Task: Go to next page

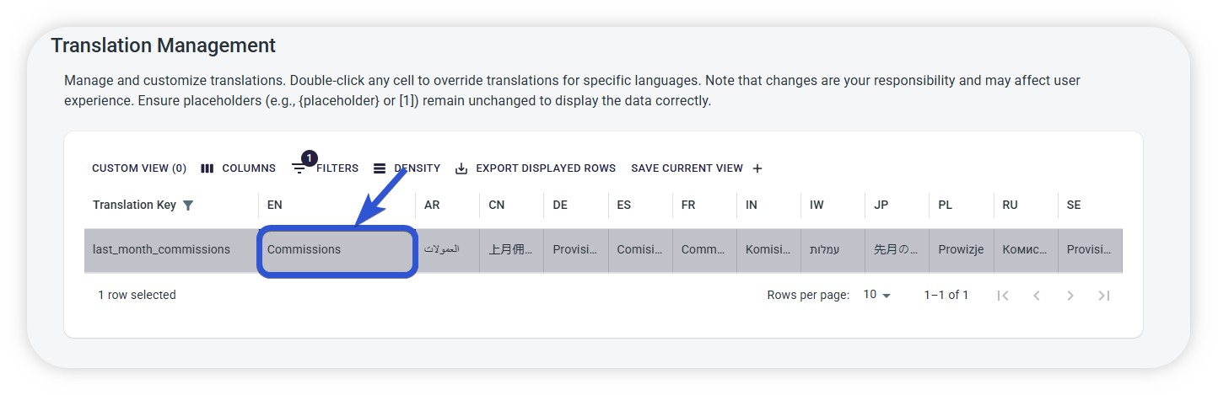Action: coord(1070,296)
